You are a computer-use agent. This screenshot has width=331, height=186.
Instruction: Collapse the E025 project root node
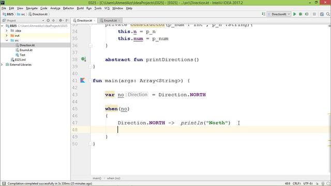coord(2,26)
